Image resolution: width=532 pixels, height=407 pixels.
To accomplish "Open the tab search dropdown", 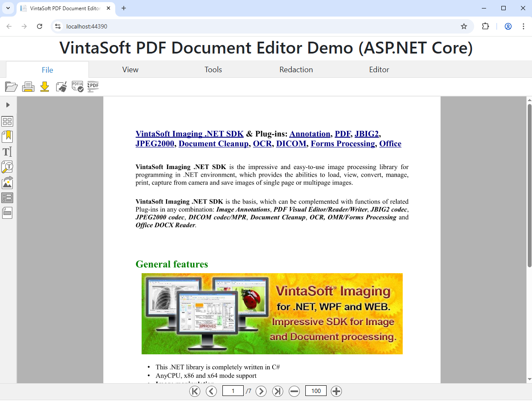I will click(8, 8).
